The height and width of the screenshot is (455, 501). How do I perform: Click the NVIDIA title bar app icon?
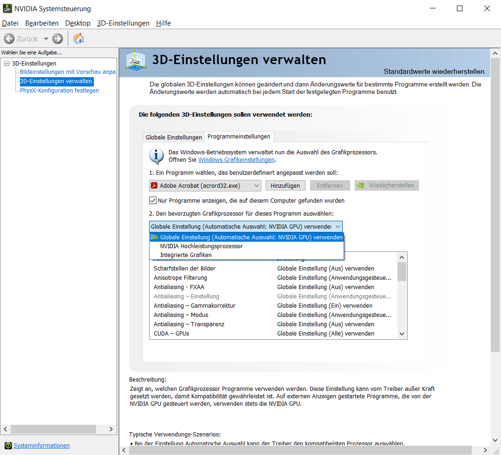(7, 9)
